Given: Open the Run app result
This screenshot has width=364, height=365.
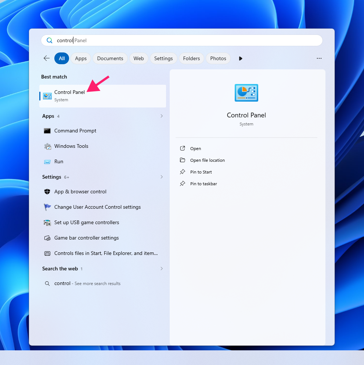Looking at the screenshot, I should [x=102, y=161].
